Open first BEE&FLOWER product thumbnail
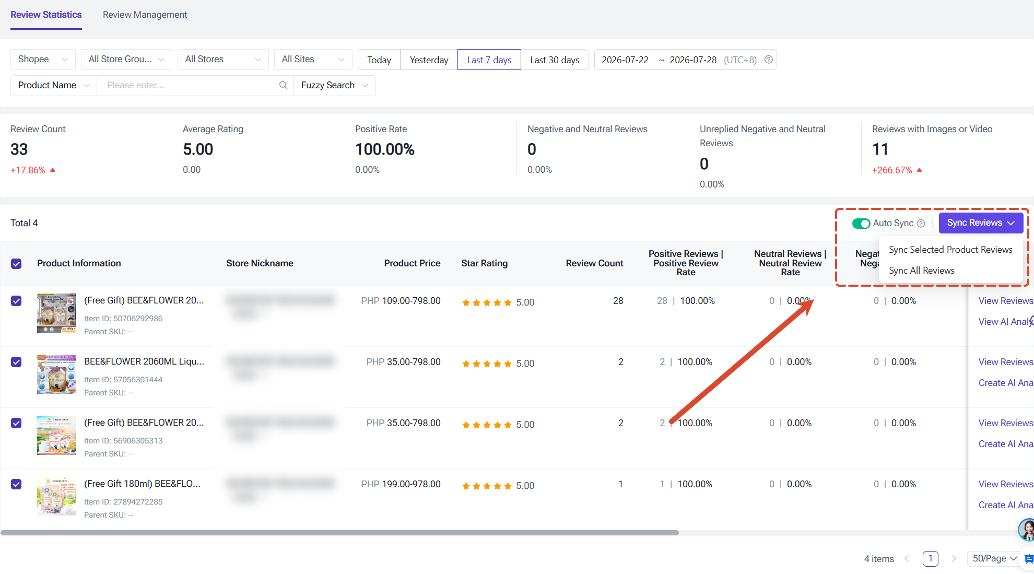The width and height of the screenshot is (1034, 574). (56, 313)
